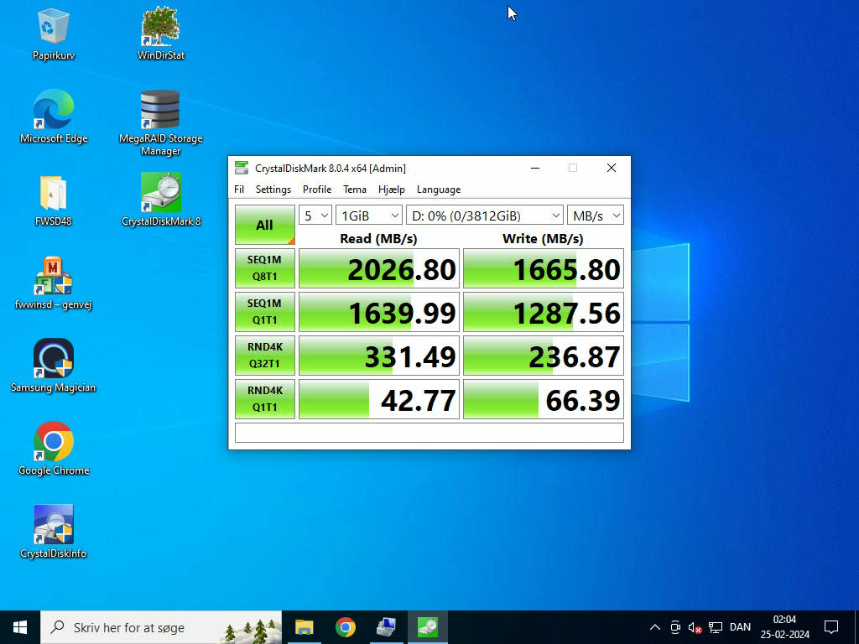The height and width of the screenshot is (644, 859).
Task: Launch WinDirStat from the desktop
Action: coord(160,34)
